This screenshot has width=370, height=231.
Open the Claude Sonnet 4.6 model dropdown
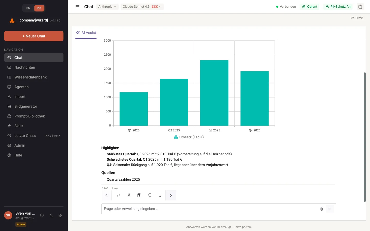(x=142, y=7)
